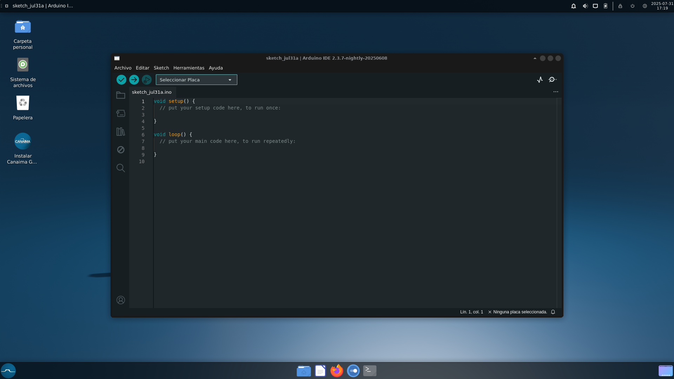Open the Papelera trash icon
This screenshot has height=379, width=674.
(x=23, y=108)
